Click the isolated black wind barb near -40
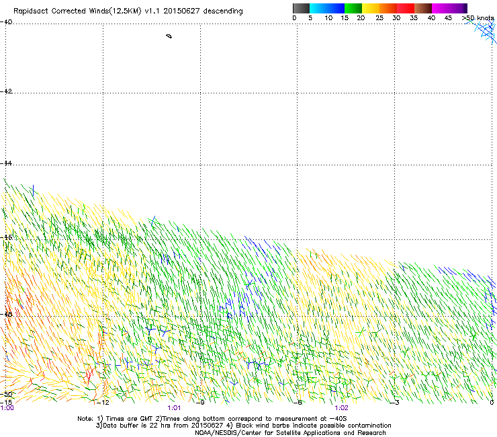This screenshot has width=497, height=437. [169, 36]
